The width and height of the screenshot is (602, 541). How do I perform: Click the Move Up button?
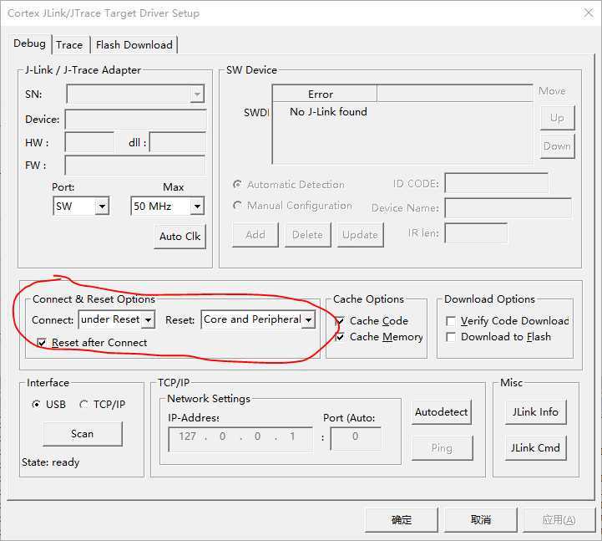(x=557, y=117)
